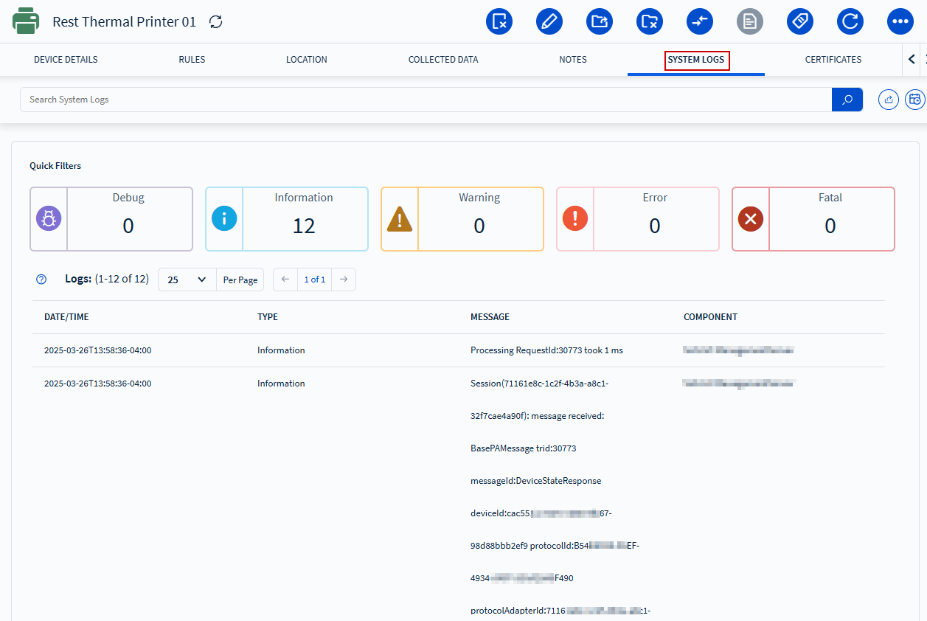The height and width of the screenshot is (621, 927).
Task: Click the delete device icon in toolbar
Action: (x=499, y=21)
